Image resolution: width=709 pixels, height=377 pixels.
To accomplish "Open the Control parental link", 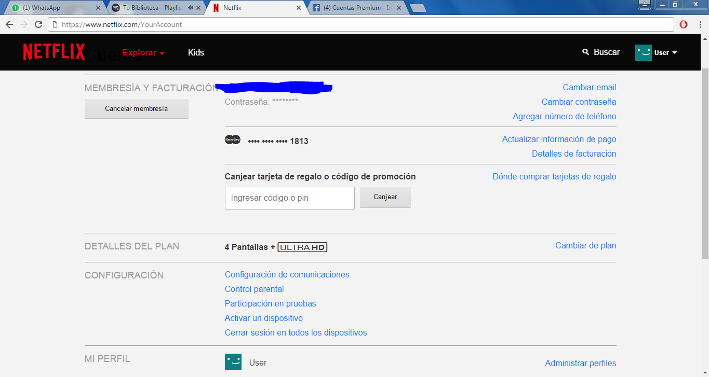I will click(255, 289).
